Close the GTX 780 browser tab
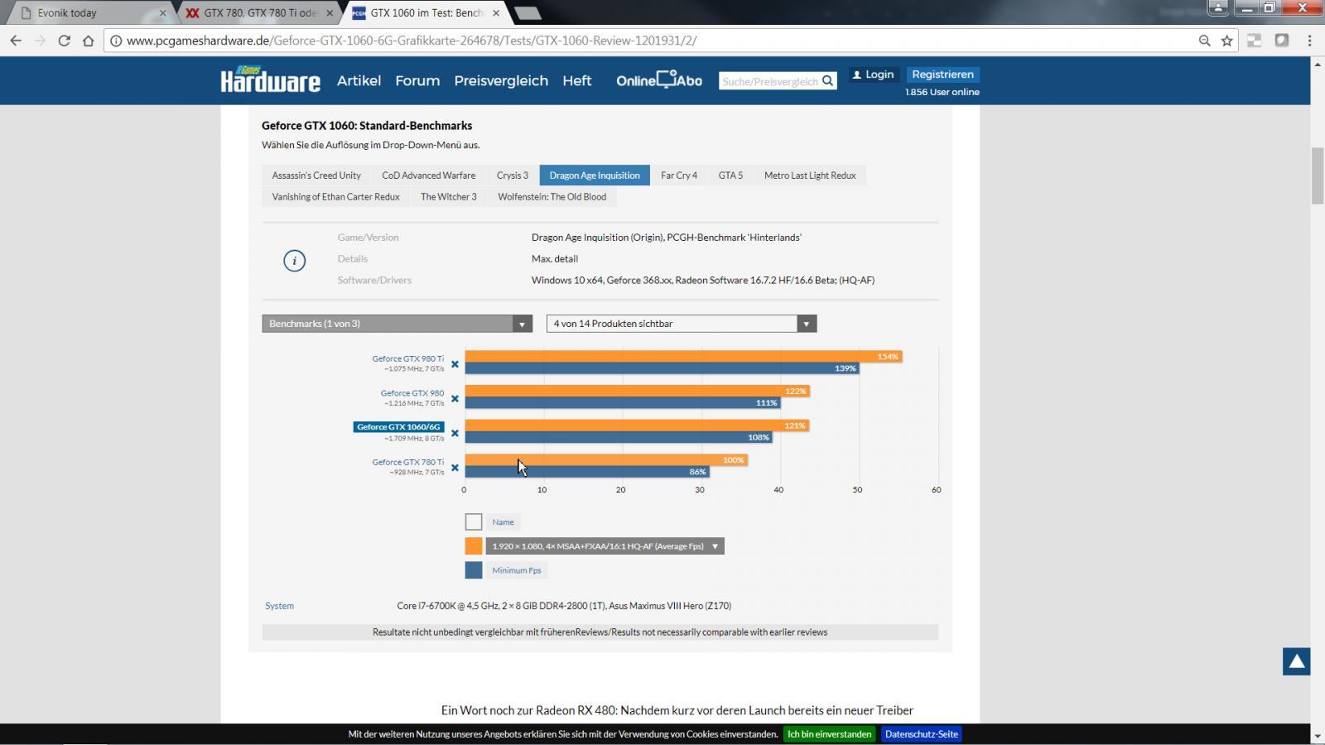The height and width of the screenshot is (745, 1325). point(330,13)
